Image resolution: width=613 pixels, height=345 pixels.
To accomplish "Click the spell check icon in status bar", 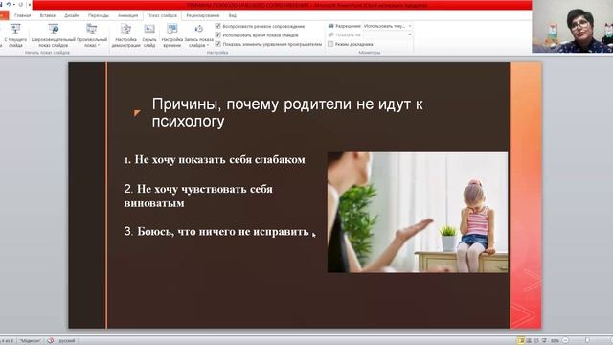I will [x=51, y=341].
